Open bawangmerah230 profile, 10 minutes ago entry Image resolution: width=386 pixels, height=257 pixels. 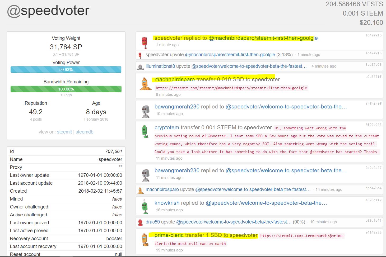click(x=177, y=107)
